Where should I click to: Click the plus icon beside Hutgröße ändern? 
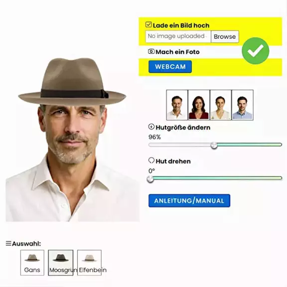tap(151, 127)
